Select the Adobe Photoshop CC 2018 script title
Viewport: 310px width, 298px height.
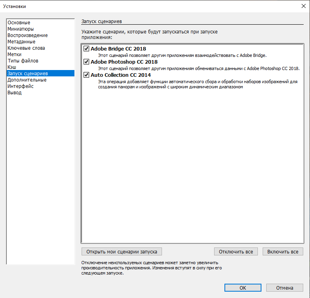124,62
